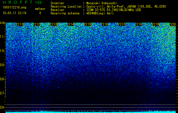The width and height of the screenshot is (178, 113).
Task: Click the time marker 2214
Action: coord(70,24)
